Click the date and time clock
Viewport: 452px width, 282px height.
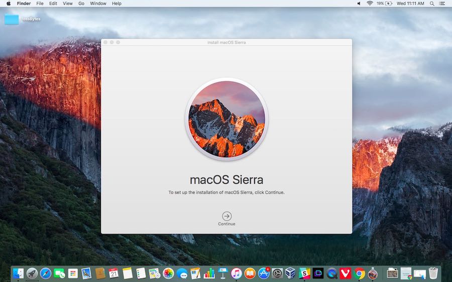click(410, 4)
